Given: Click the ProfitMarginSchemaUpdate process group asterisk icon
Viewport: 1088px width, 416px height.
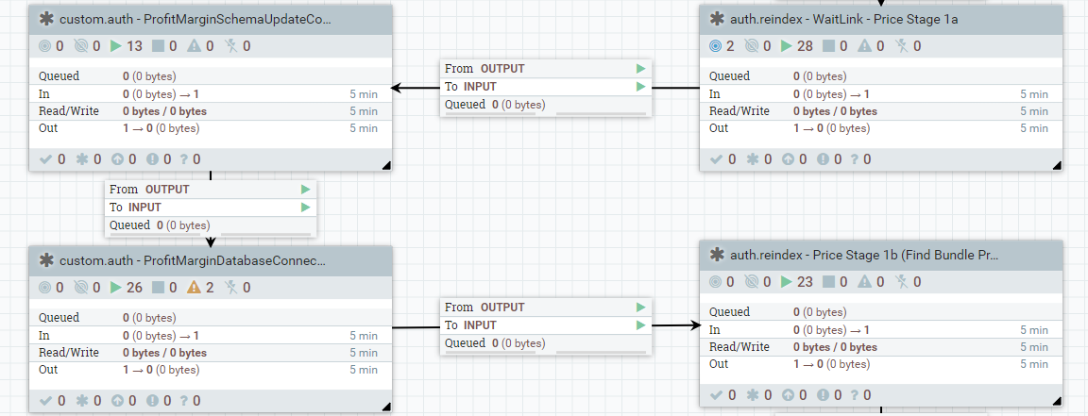Looking at the screenshot, I should click(x=46, y=19).
